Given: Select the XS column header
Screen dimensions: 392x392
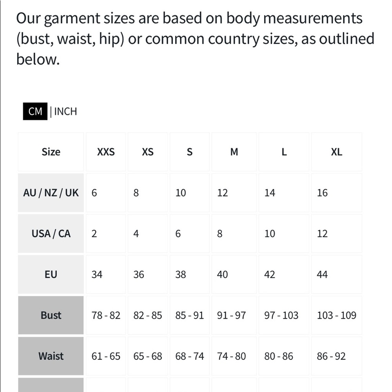Looking at the screenshot, I should (147, 152).
